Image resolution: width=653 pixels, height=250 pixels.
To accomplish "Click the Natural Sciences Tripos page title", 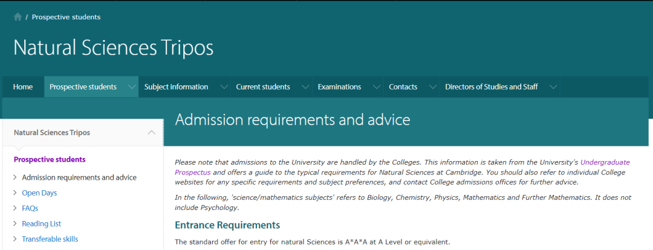I will pyautogui.click(x=113, y=48).
